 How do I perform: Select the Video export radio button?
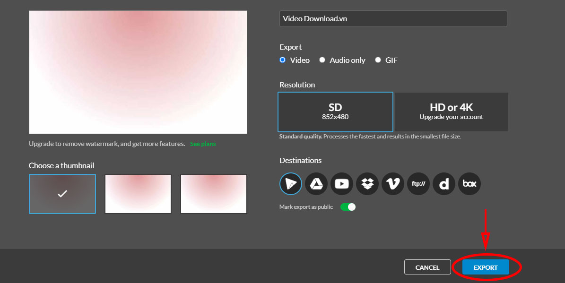pyautogui.click(x=283, y=60)
